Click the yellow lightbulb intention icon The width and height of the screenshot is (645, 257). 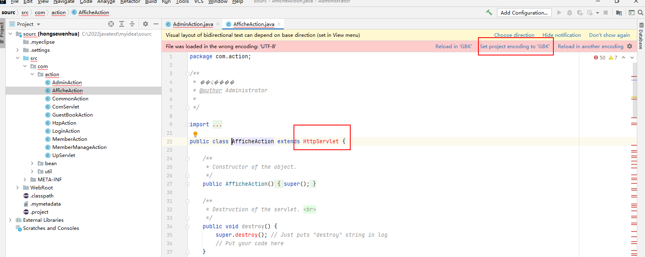tap(195, 134)
